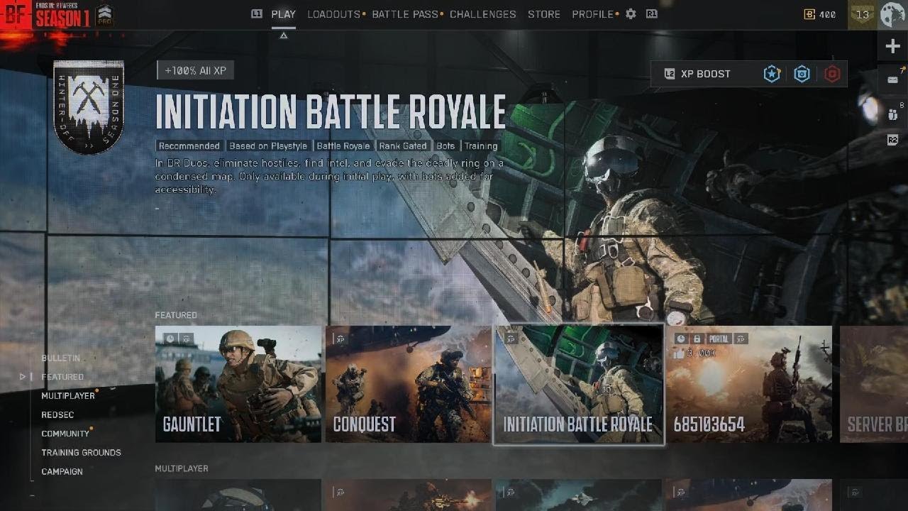
Task: Select the middle blue hexagon boost icon
Action: [802, 74]
